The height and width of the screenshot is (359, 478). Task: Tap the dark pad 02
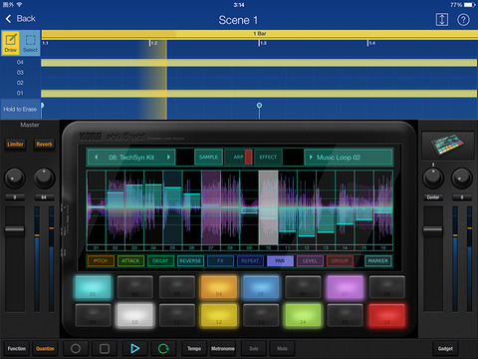[x=134, y=287]
